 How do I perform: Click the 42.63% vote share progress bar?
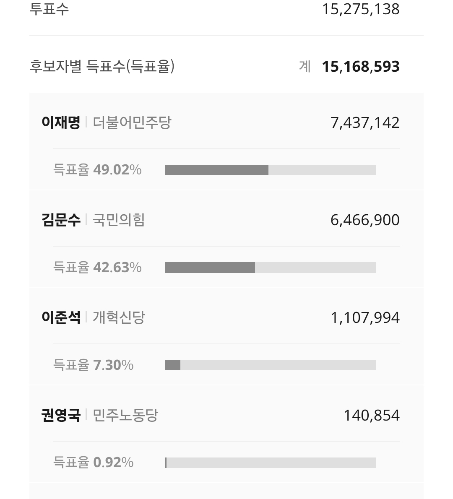(270, 268)
